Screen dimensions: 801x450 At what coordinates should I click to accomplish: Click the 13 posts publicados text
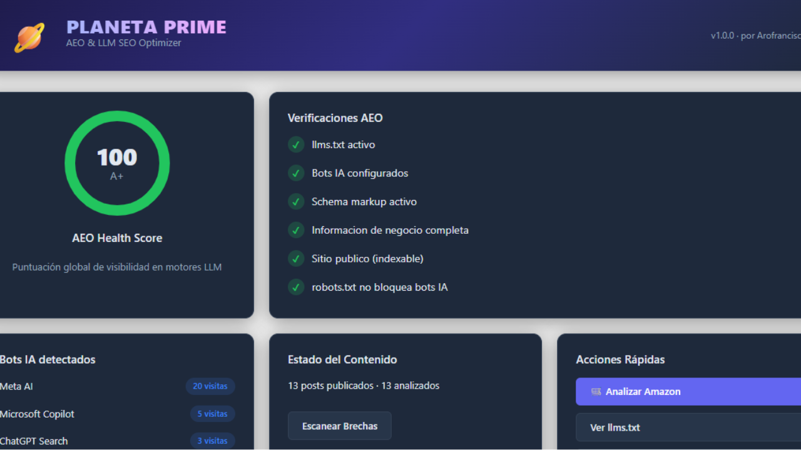[330, 386]
